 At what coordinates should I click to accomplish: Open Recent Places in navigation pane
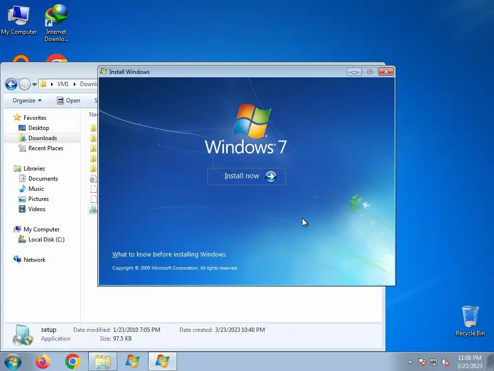(x=46, y=148)
